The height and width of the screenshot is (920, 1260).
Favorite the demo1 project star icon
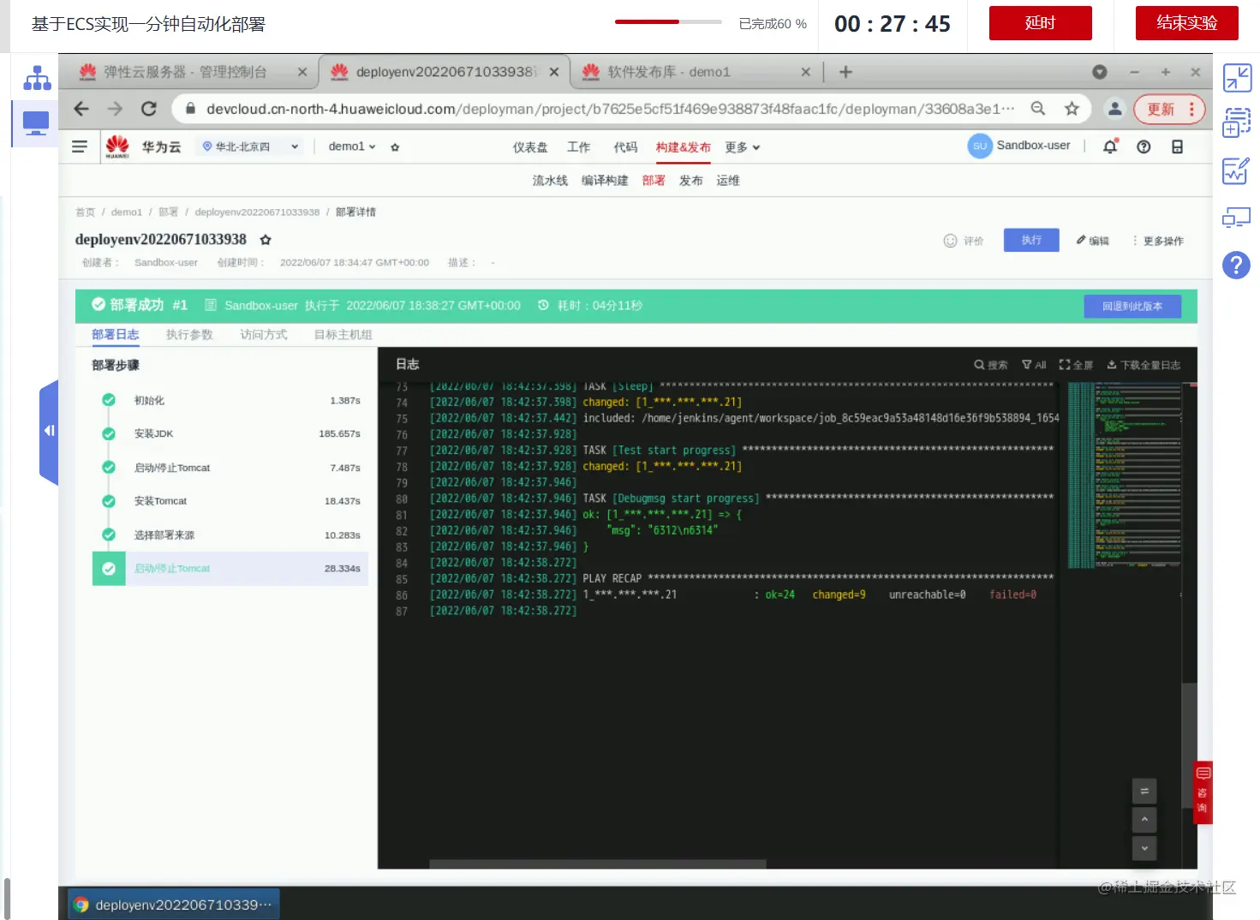(395, 147)
